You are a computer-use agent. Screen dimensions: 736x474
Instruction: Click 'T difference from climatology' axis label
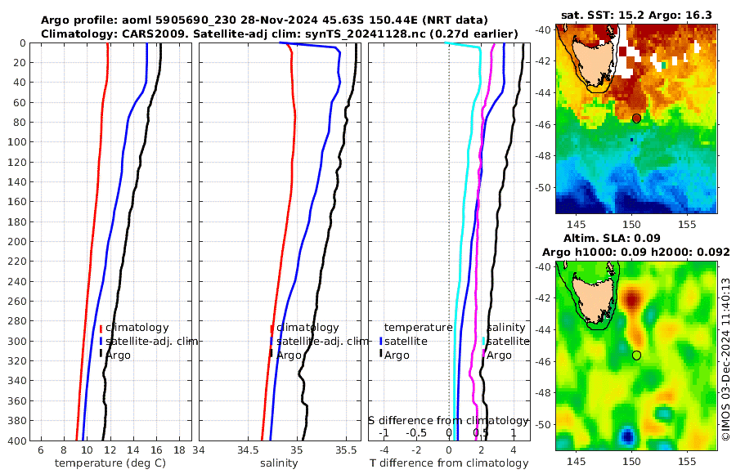coord(449,463)
